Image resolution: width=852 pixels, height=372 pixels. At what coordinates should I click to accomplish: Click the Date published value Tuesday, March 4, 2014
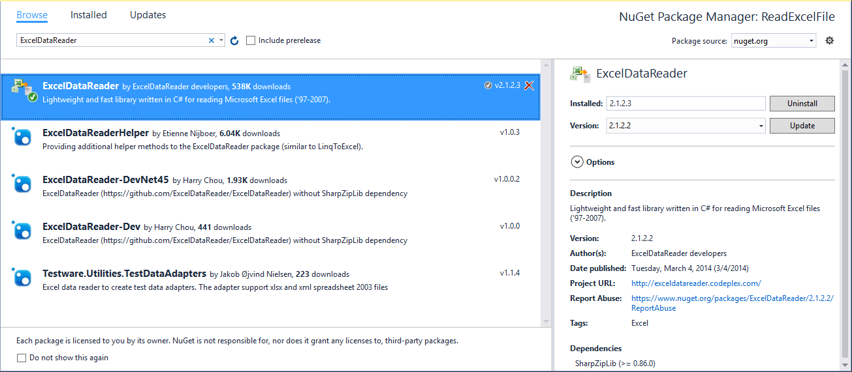[x=689, y=268]
